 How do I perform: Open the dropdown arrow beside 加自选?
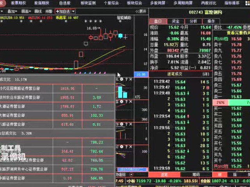pyautogui.click(x=73, y=11)
